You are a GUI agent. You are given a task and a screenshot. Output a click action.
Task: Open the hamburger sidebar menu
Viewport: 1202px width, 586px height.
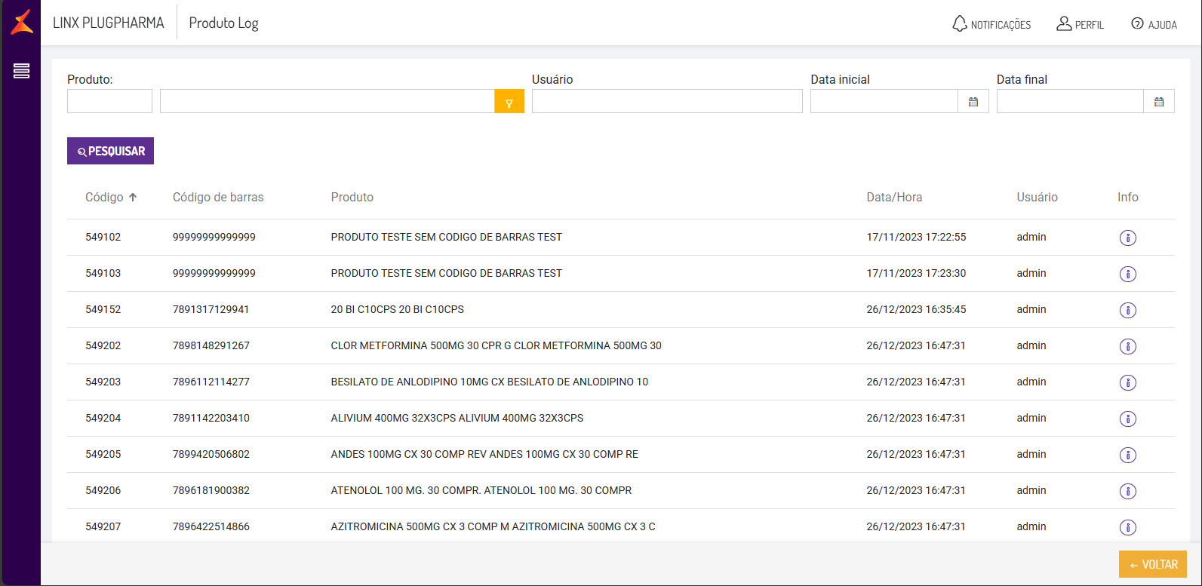point(21,71)
